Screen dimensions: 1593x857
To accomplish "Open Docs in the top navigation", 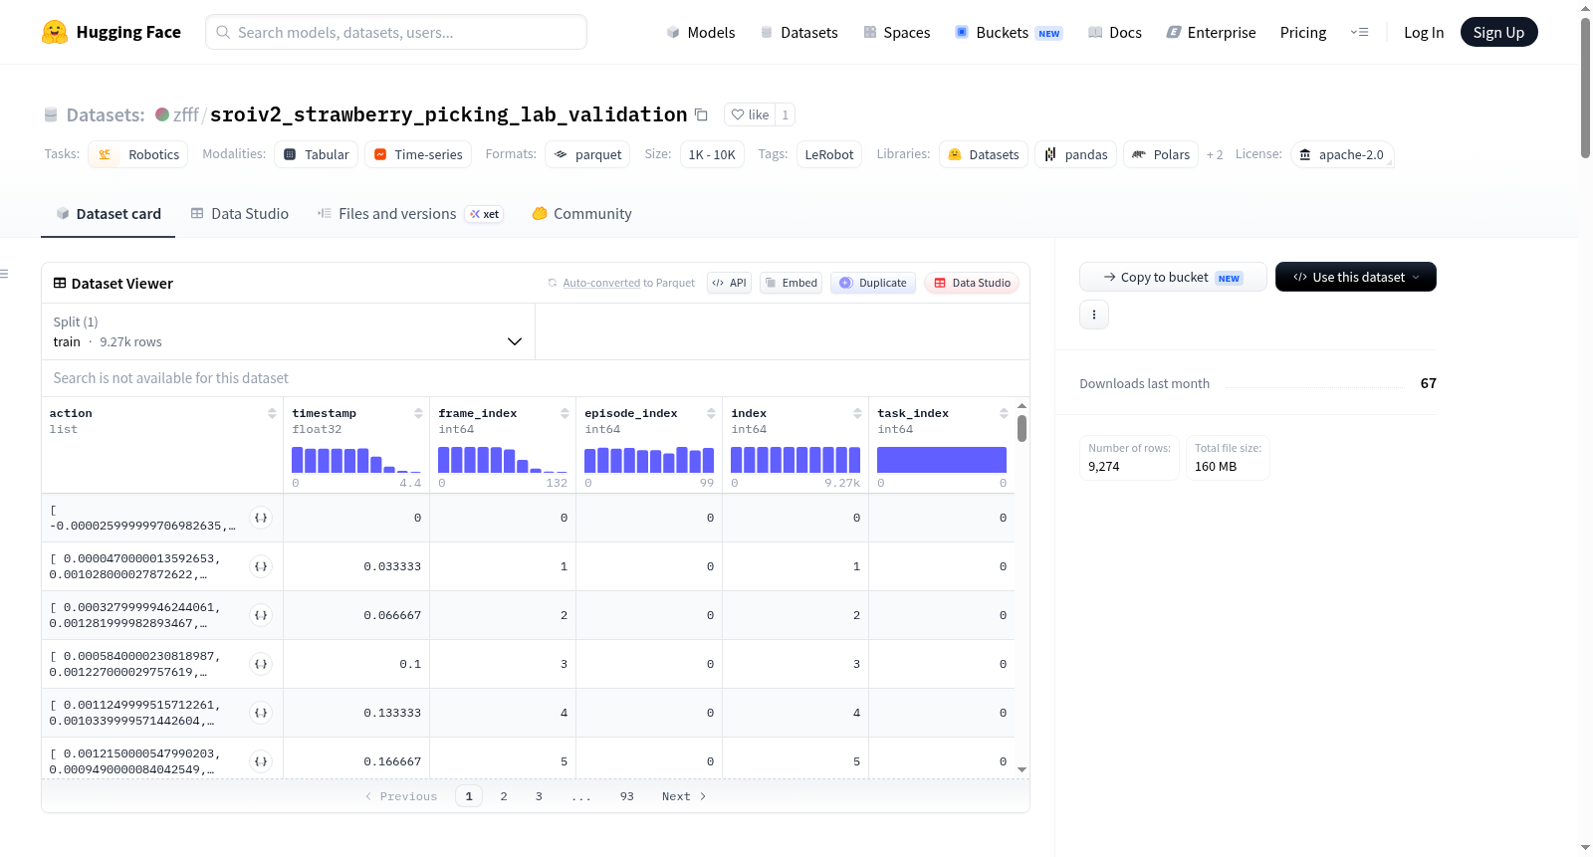I will coord(1115,33).
